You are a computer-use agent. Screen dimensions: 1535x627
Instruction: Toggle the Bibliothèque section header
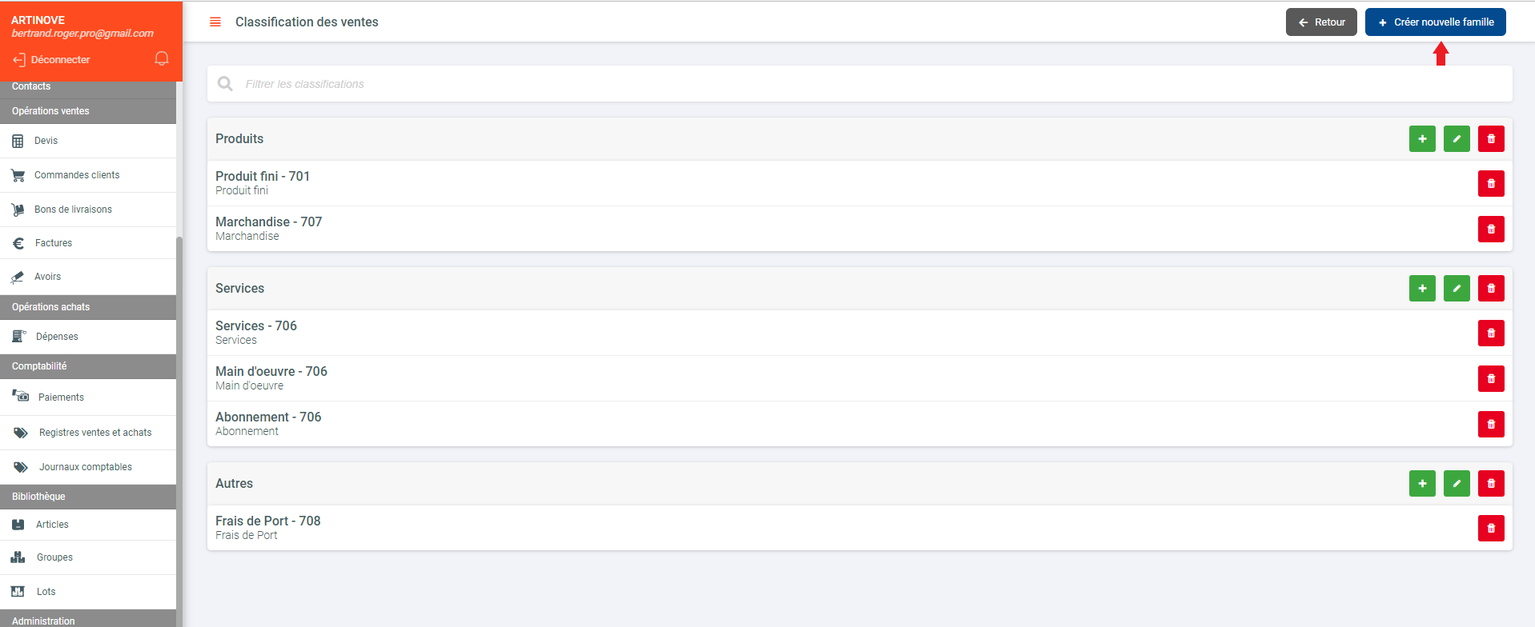tap(88, 497)
